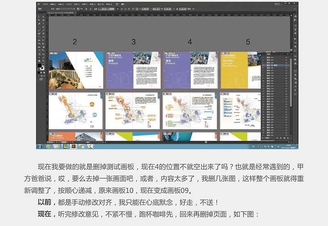Click the purple Preface artboard under number 3
Screen dimensions: 328x226
(133, 70)
